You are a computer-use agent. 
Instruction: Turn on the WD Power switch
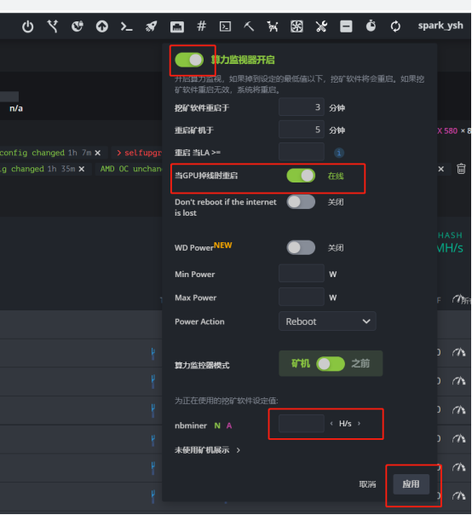click(x=301, y=247)
